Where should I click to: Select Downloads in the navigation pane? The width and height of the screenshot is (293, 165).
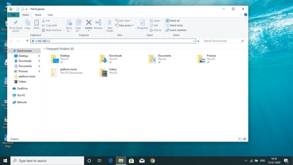point(25,61)
